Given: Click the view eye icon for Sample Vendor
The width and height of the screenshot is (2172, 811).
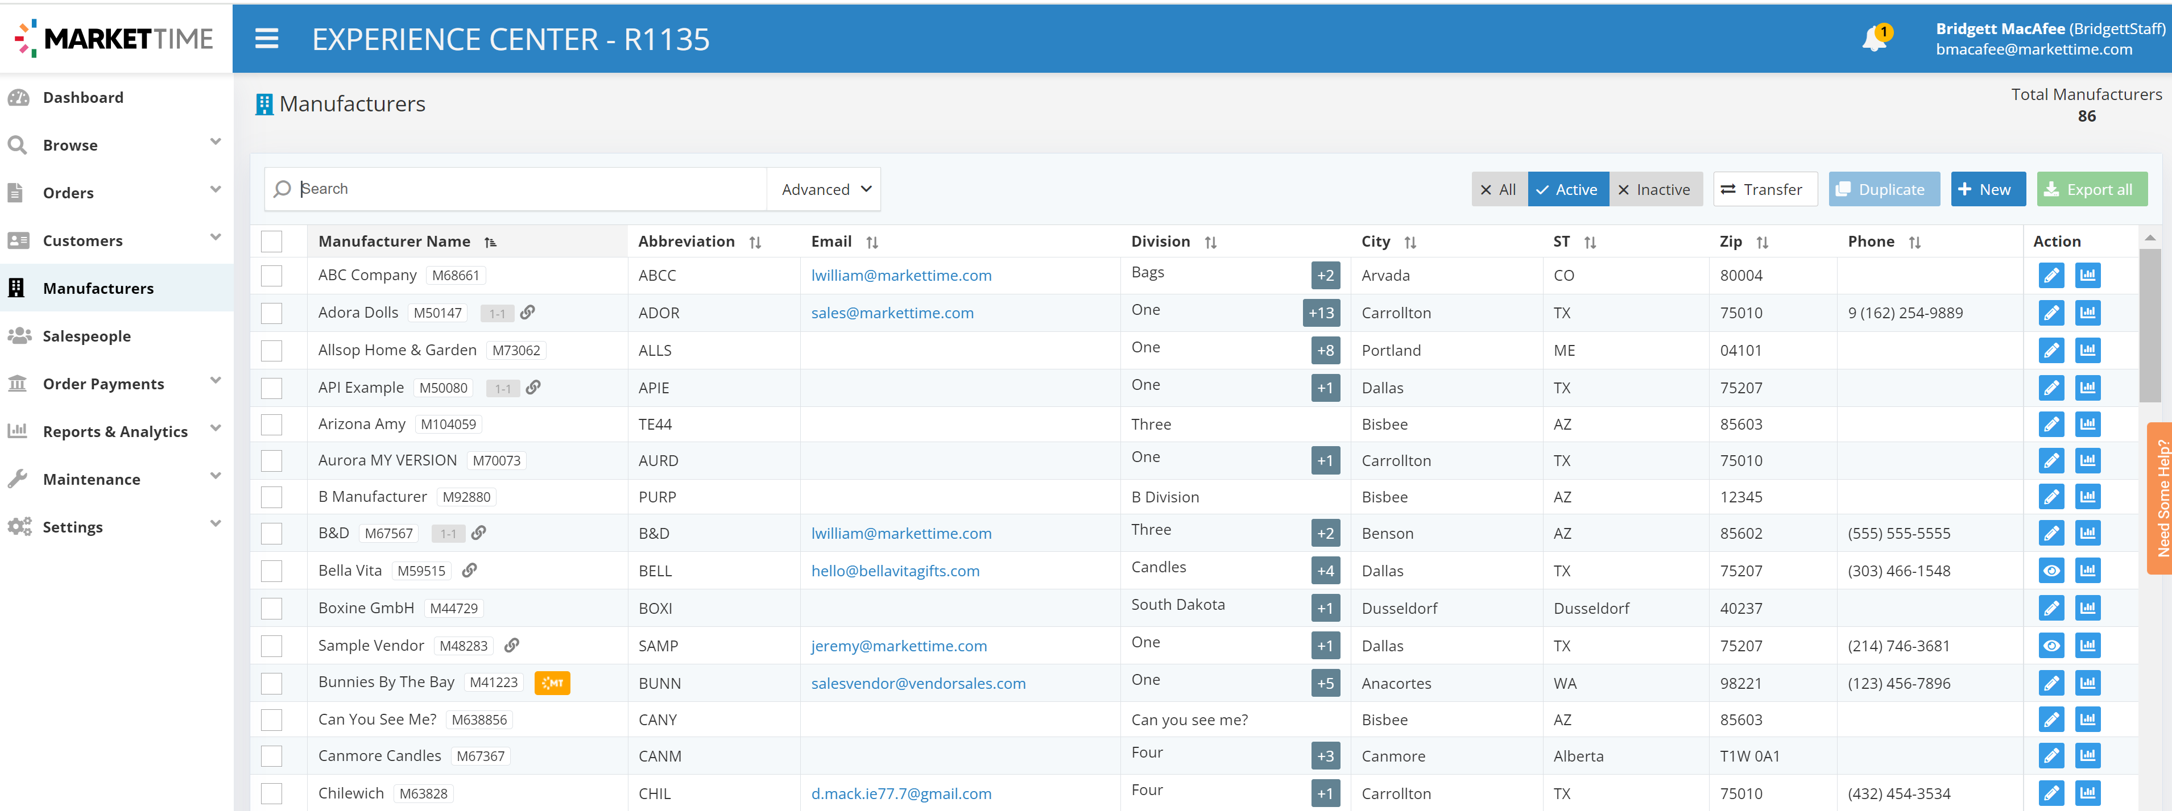Looking at the screenshot, I should [x=2051, y=646].
